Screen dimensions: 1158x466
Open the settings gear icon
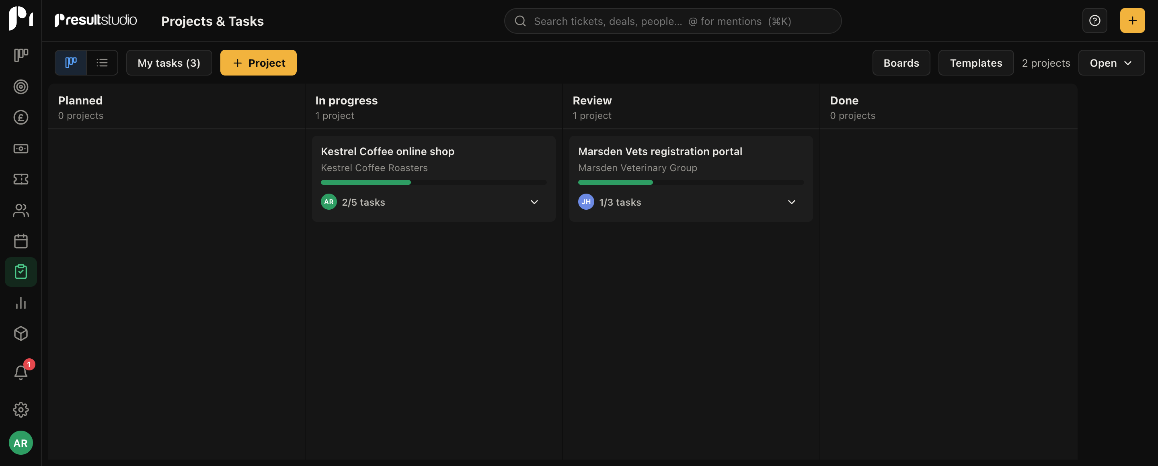coord(21,409)
